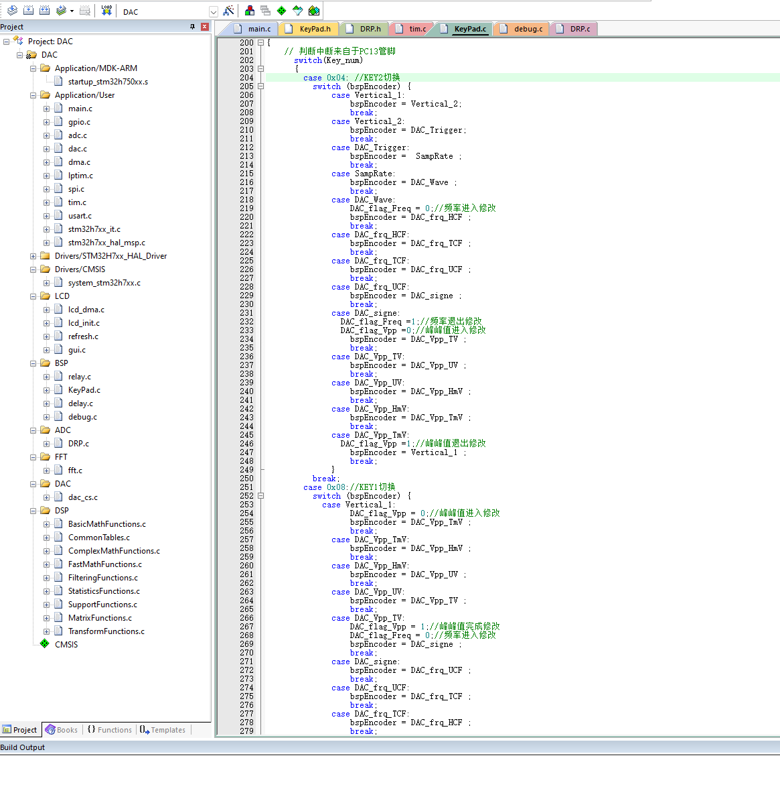
Task: Switch to the tim.c editor tab
Action: 411,29
